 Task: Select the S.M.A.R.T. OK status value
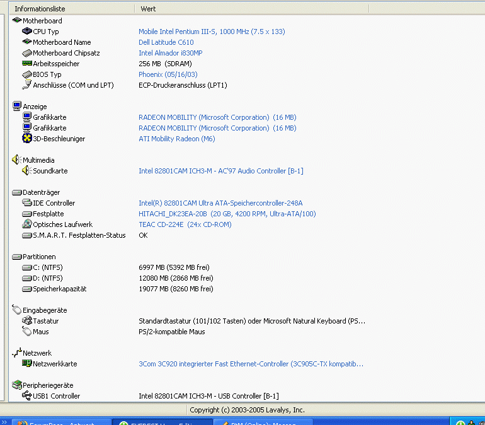(x=143, y=235)
